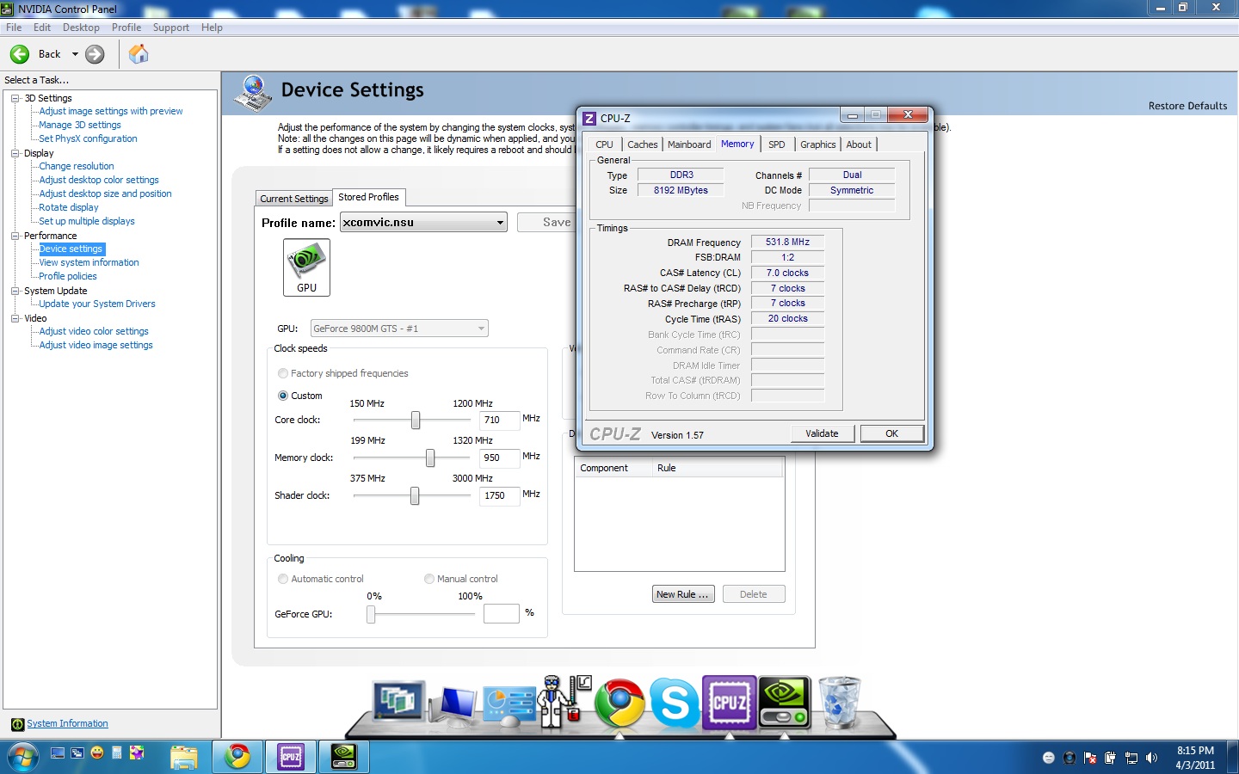Click the Shader clock 1750 input field
Viewport: 1239px width, 774px height.
[x=499, y=496]
